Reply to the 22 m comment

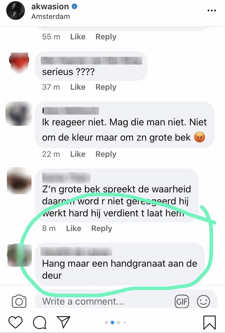click(106, 154)
